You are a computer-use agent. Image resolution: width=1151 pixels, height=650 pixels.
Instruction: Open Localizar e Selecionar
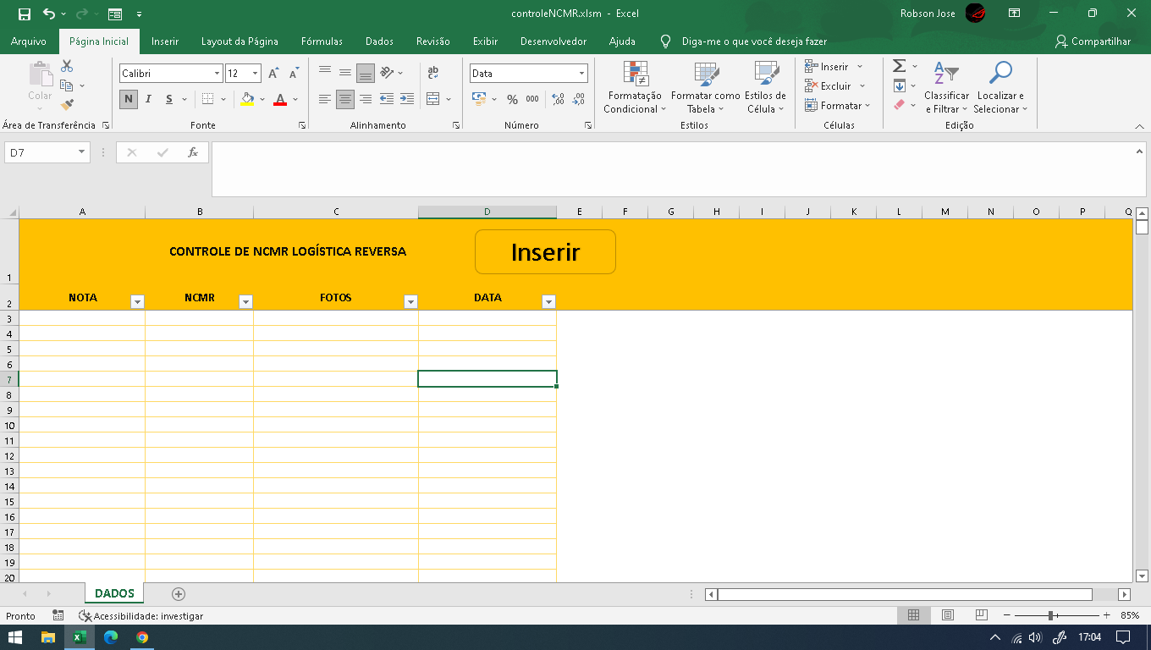1000,87
